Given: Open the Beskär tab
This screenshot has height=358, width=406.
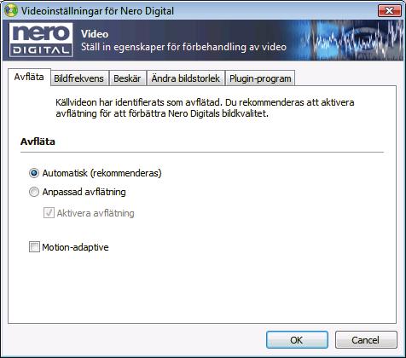Looking at the screenshot, I should click(x=127, y=78).
